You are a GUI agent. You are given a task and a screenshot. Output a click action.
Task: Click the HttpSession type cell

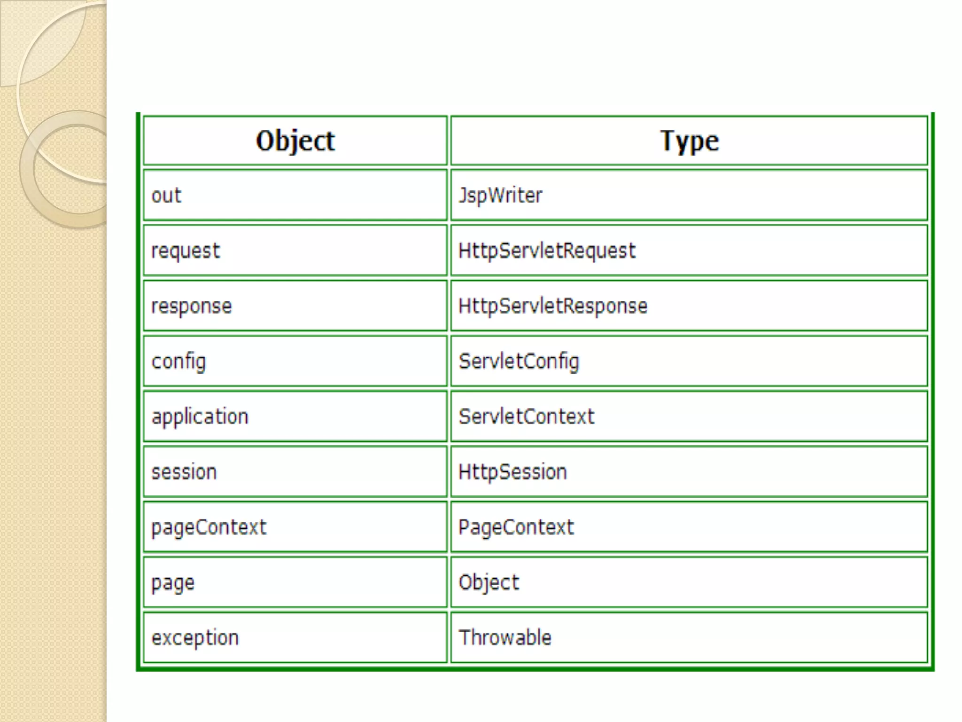[x=512, y=472]
